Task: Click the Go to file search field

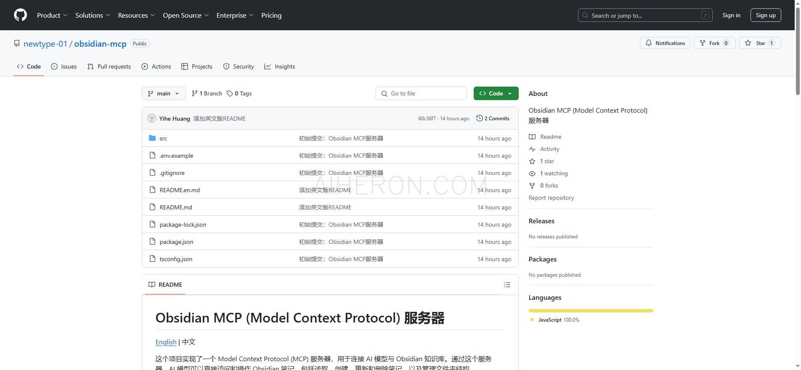Action: [x=421, y=93]
